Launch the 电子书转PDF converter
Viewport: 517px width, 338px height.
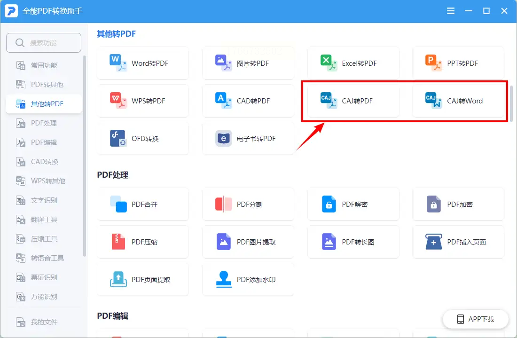point(248,138)
